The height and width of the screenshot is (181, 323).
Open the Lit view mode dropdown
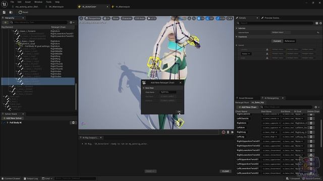click(x=106, y=19)
